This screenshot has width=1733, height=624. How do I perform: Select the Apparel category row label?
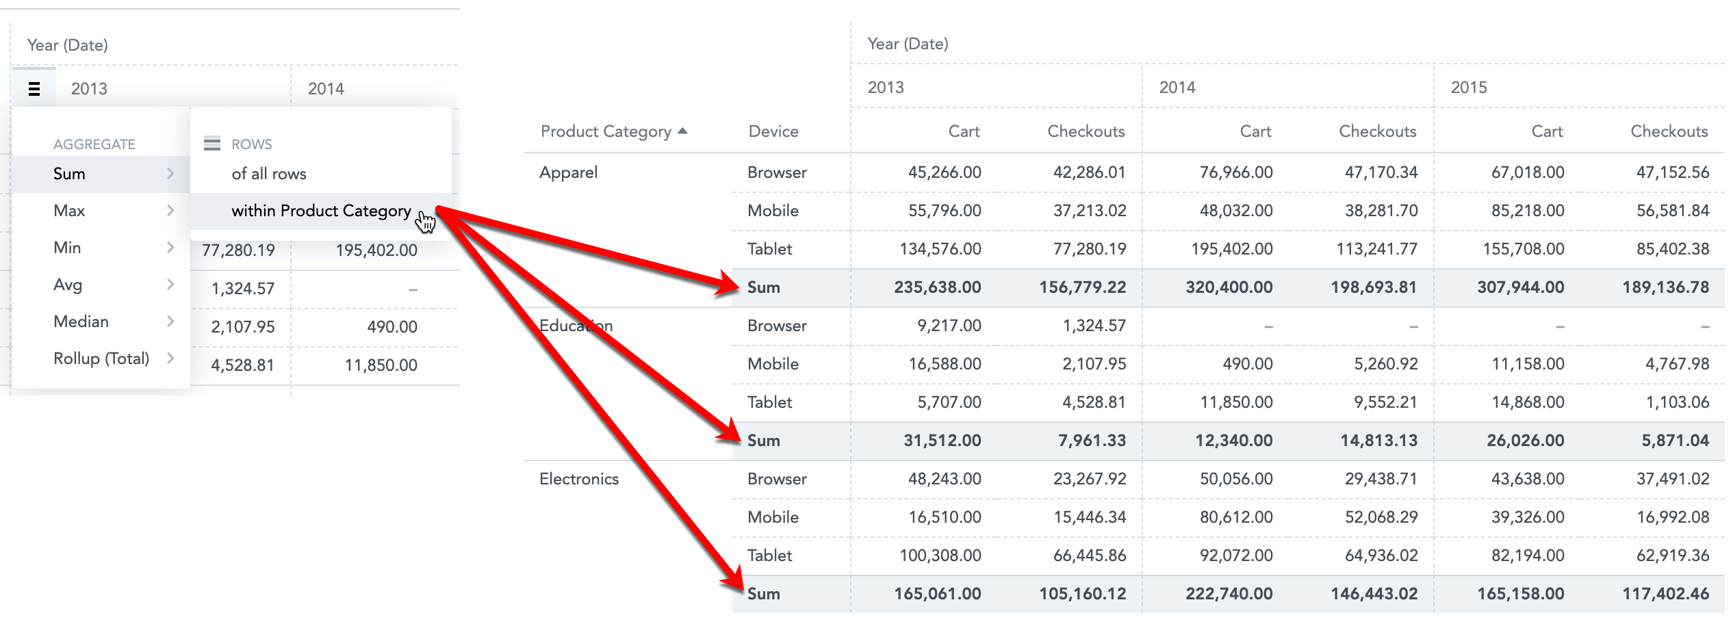[568, 172]
